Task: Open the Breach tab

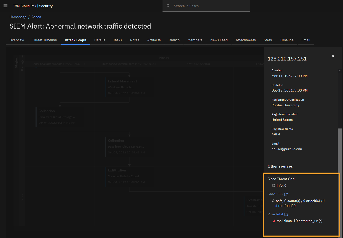Action: [x=174, y=40]
